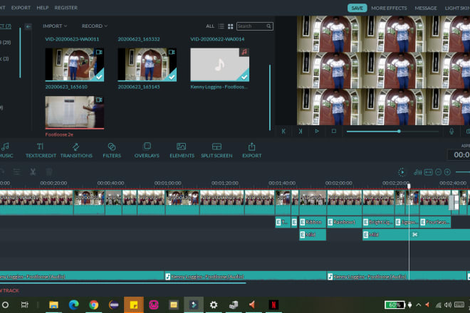Viewport: 470px width, 313px height.
Task: Click the trash delete icon on timeline toolbar
Action: (x=49, y=171)
